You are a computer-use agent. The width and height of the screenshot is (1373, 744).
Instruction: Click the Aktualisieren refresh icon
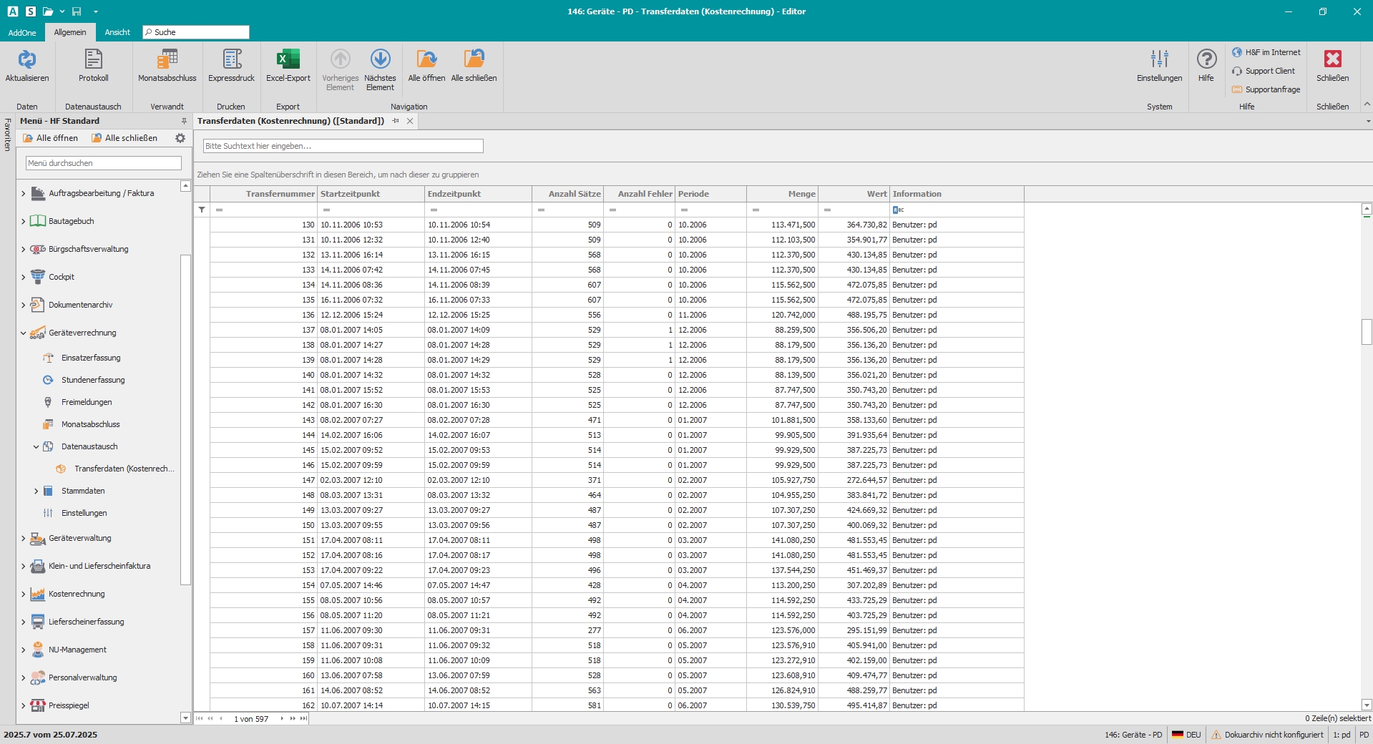[x=27, y=59]
